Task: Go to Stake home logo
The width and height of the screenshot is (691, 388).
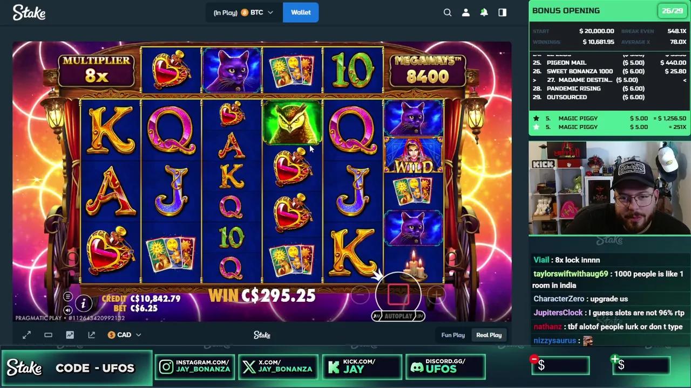Action: pos(29,12)
